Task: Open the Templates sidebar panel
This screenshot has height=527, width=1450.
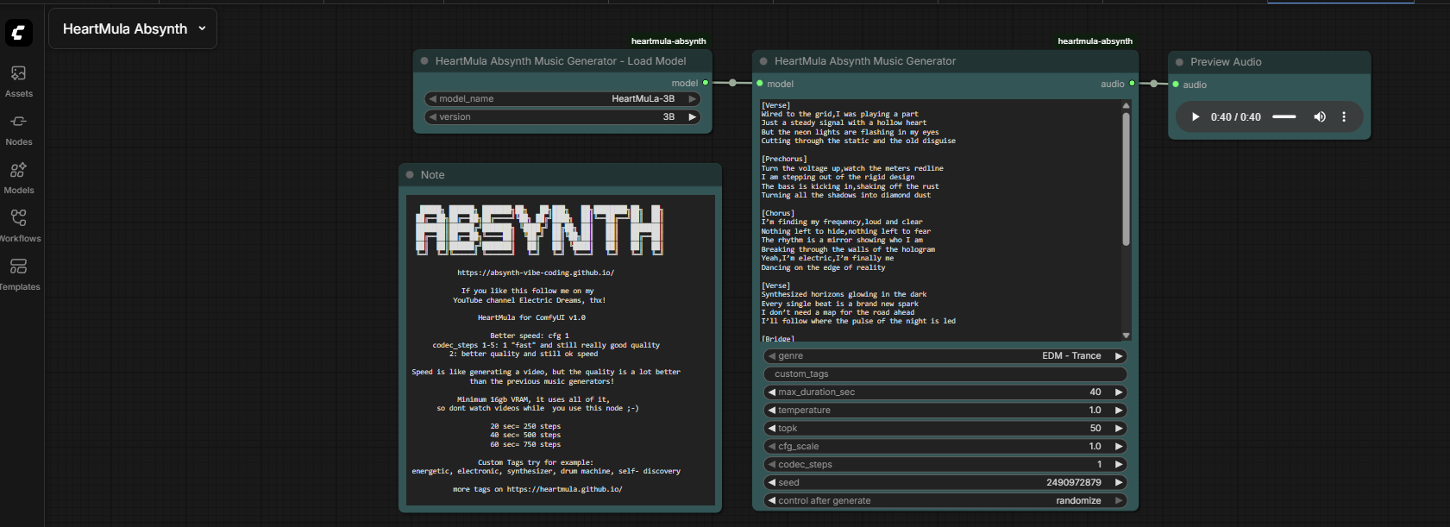Action: pos(19,274)
